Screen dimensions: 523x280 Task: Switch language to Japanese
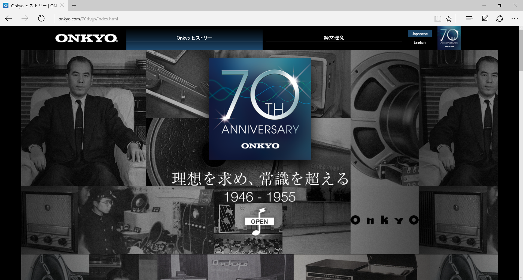point(420,34)
